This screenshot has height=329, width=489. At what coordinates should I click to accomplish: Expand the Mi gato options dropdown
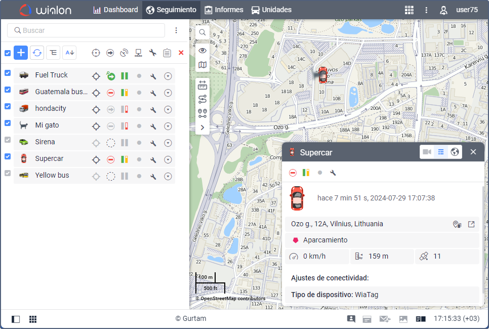click(x=168, y=126)
